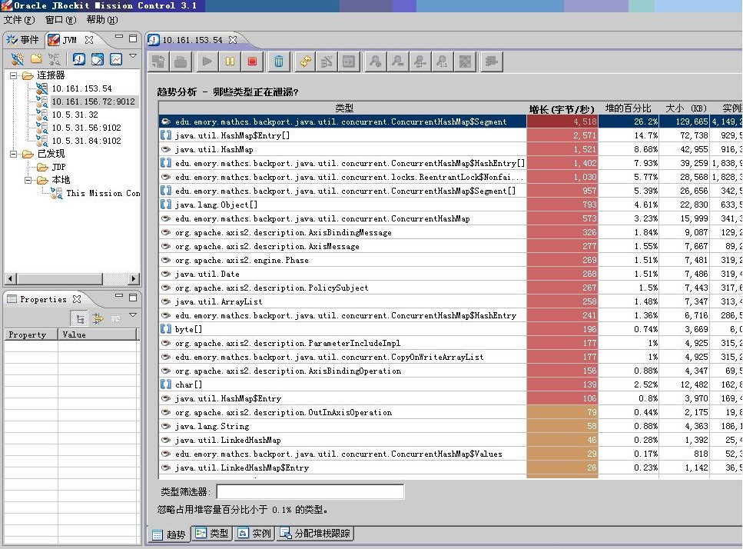Screen dimensions: 743x549
Task: Open the 文件(F) menu
Action: click(x=19, y=20)
